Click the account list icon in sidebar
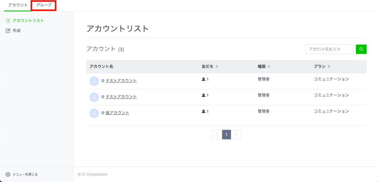The image size is (378, 182). pyautogui.click(x=8, y=21)
